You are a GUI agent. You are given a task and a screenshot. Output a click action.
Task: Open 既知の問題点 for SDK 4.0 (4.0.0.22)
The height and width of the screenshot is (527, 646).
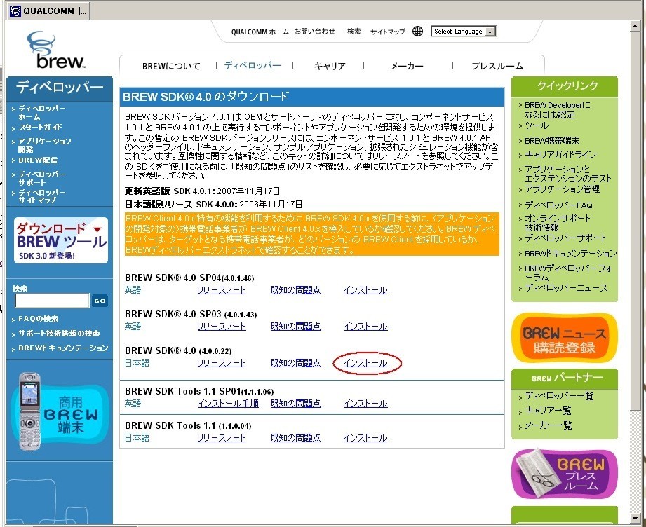coord(295,363)
